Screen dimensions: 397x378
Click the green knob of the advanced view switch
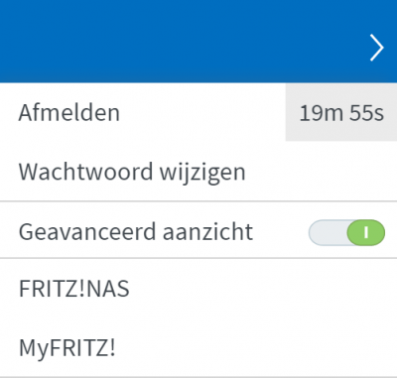366,232
